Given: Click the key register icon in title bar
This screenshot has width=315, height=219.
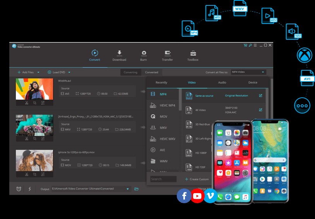Looking at the screenshot, I should 250,45.
